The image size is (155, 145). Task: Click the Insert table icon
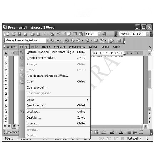(75, 34)
